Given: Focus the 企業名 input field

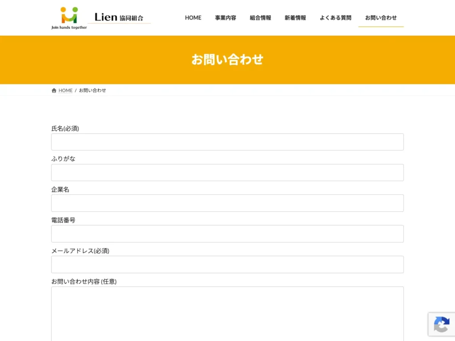Looking at the screenshot, I should point(227,203).
